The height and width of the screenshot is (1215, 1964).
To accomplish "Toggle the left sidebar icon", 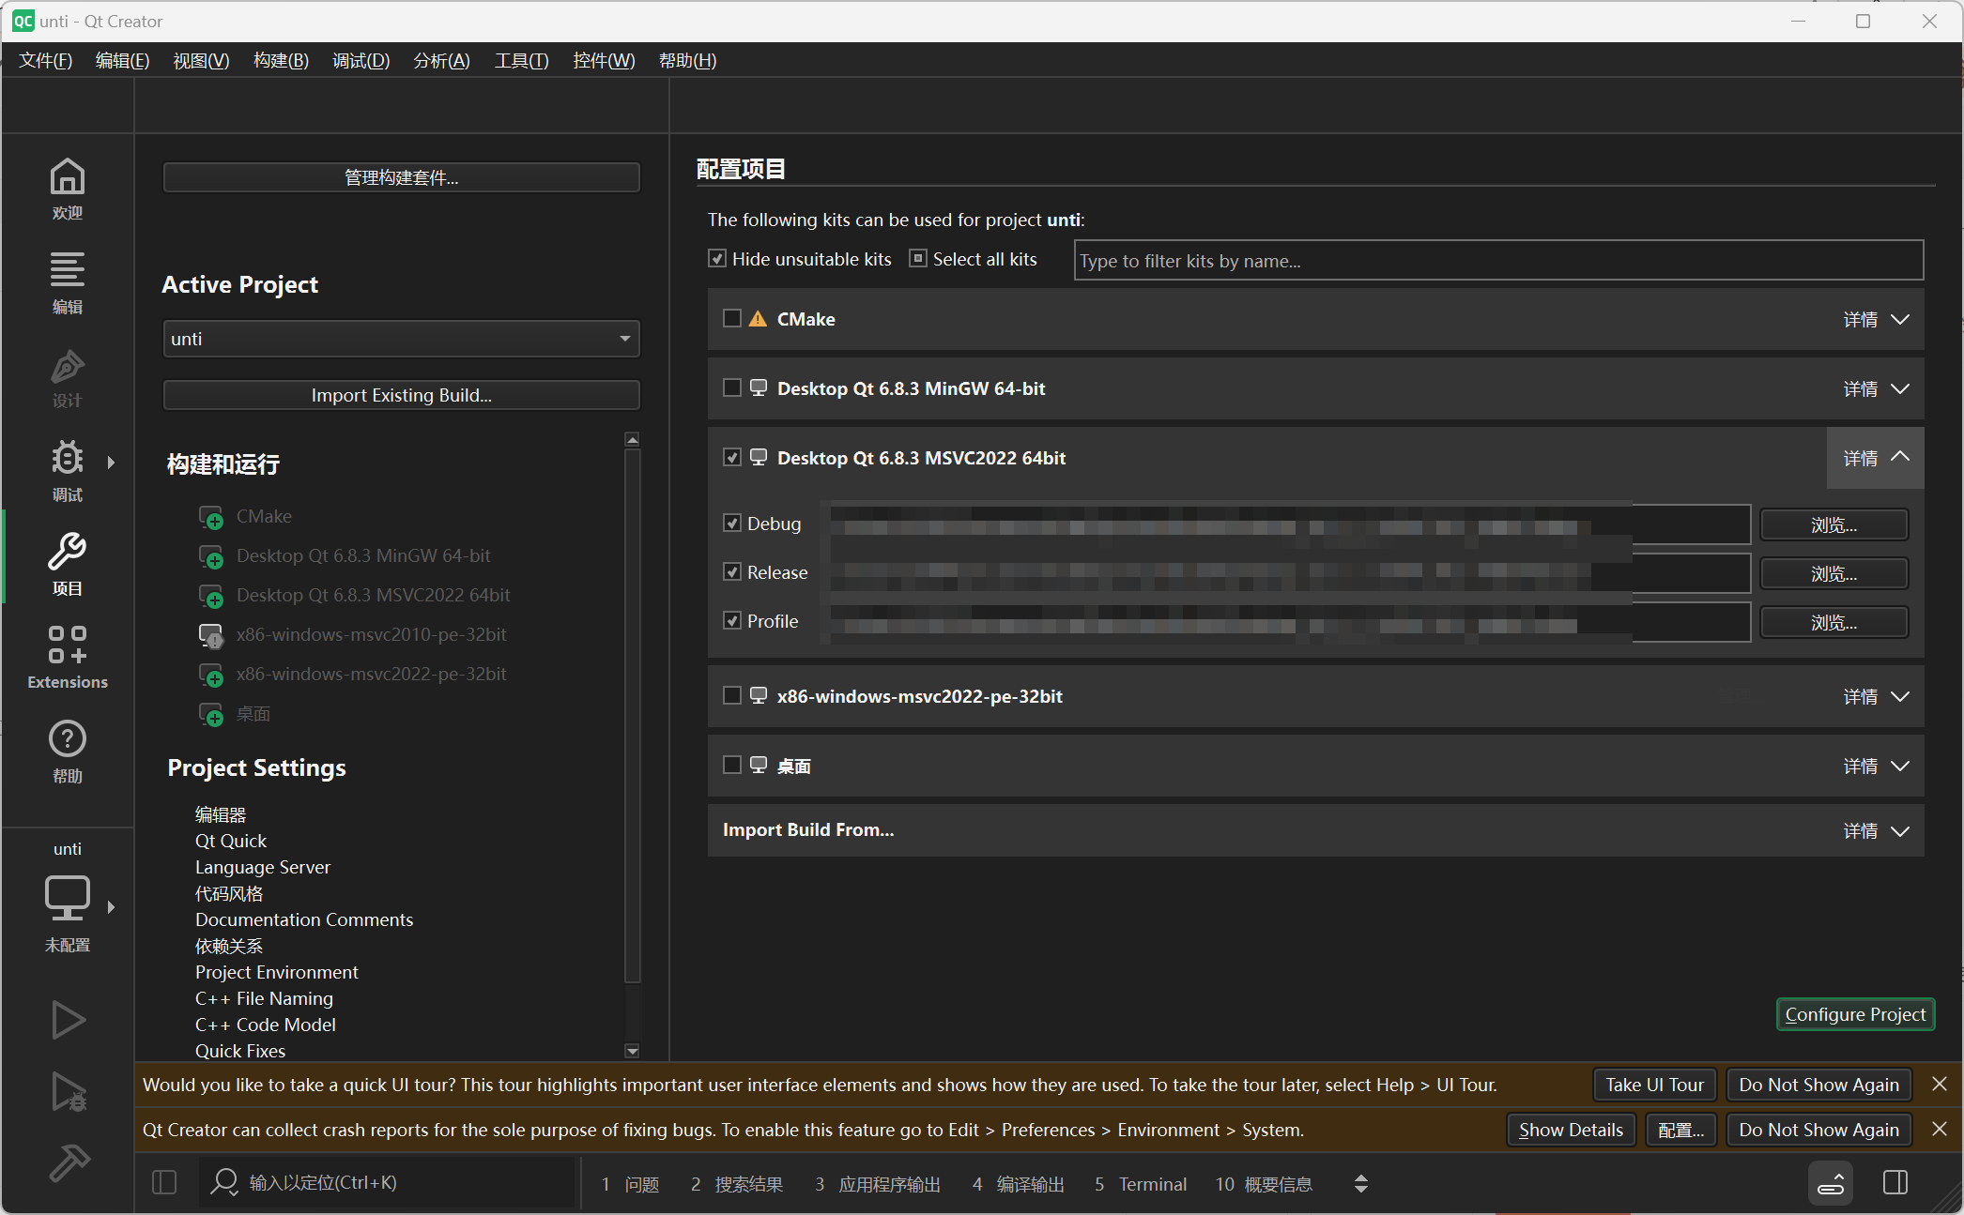I will 164,1182.
